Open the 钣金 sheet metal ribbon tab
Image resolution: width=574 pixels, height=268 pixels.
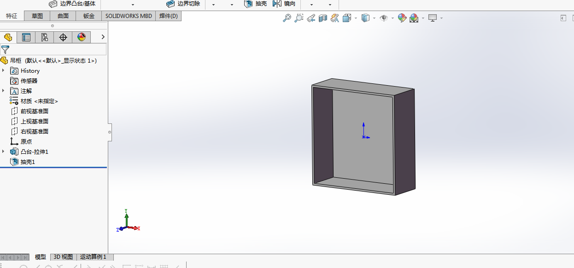(89, 16)
